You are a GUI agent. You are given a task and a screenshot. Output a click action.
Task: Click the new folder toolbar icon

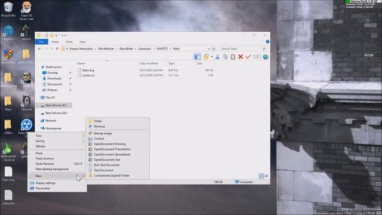[206, 57]
